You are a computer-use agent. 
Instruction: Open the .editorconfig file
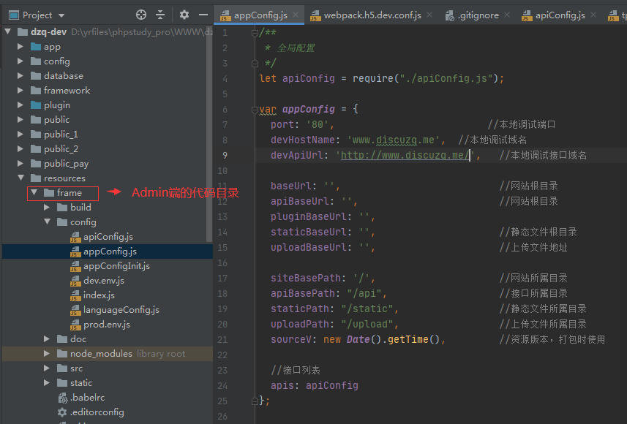tap(97, 412)
